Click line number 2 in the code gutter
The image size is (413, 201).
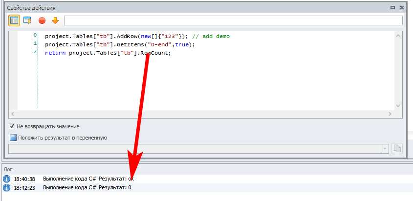pos(35,52)
